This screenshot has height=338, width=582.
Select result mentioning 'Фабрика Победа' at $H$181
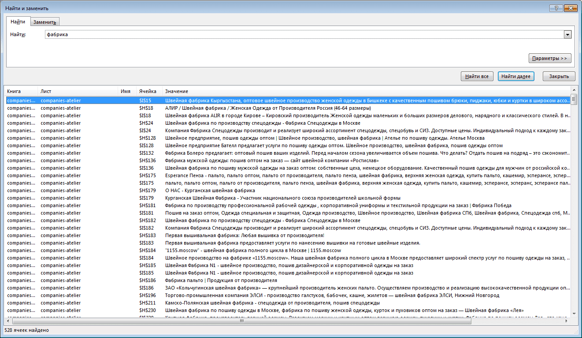tap(288, 205)
